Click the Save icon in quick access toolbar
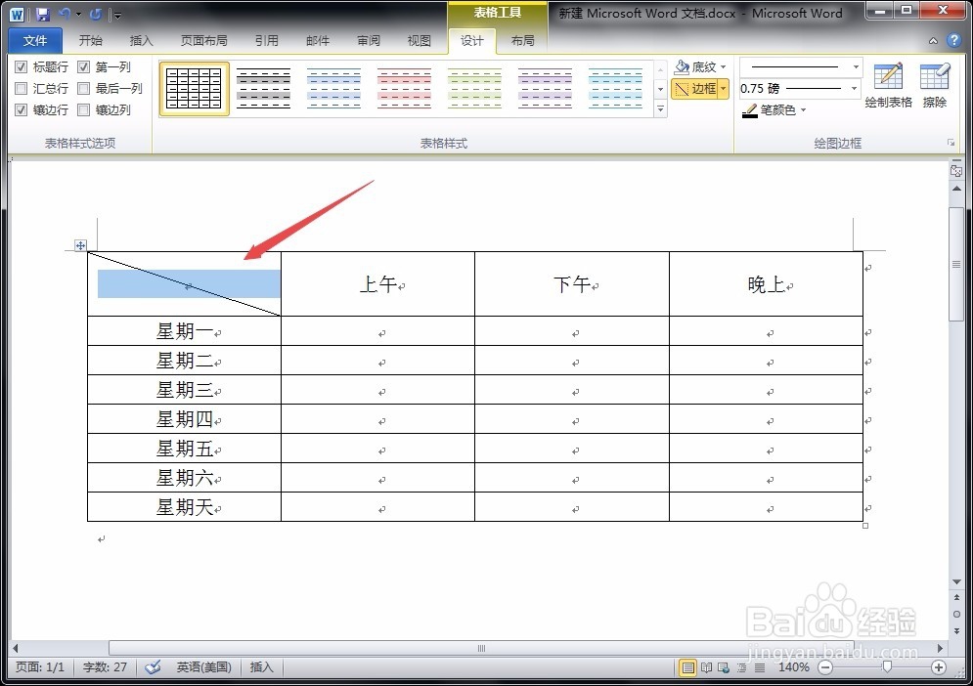The image size is (973, 686). click(42, 14)
